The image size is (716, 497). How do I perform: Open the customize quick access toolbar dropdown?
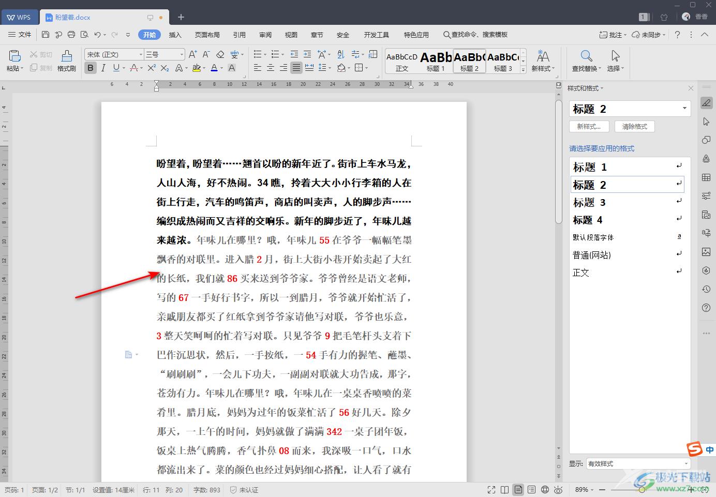(128, 35)
